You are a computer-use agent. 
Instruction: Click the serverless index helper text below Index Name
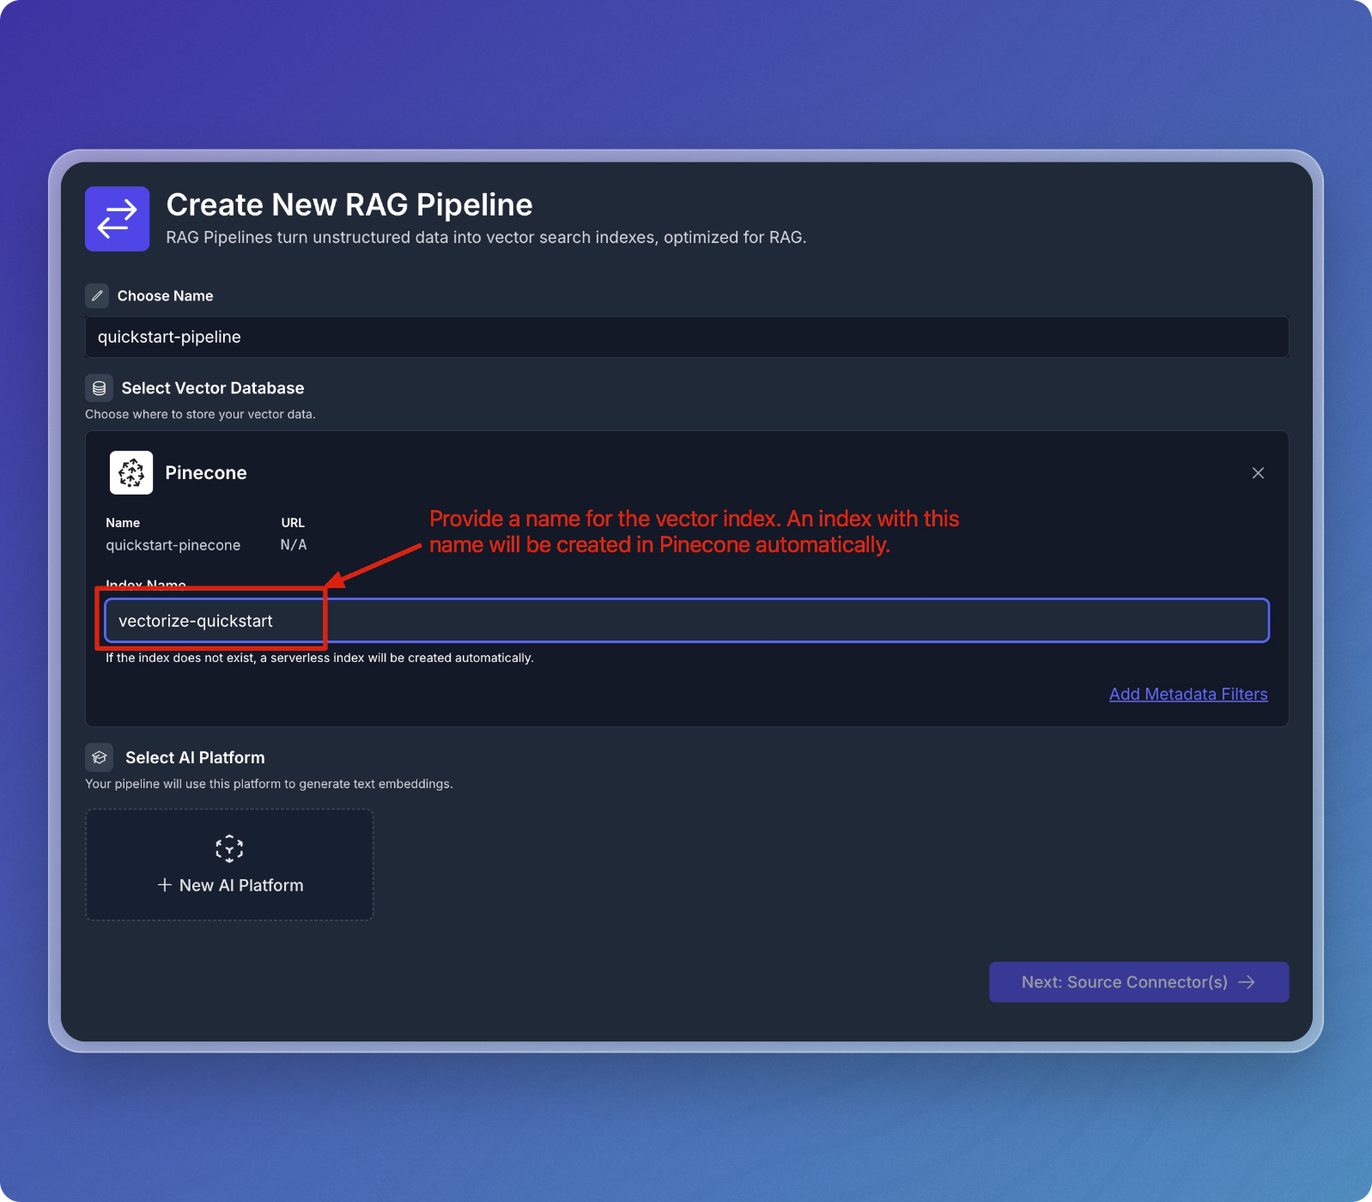click(x=319, y=658)
